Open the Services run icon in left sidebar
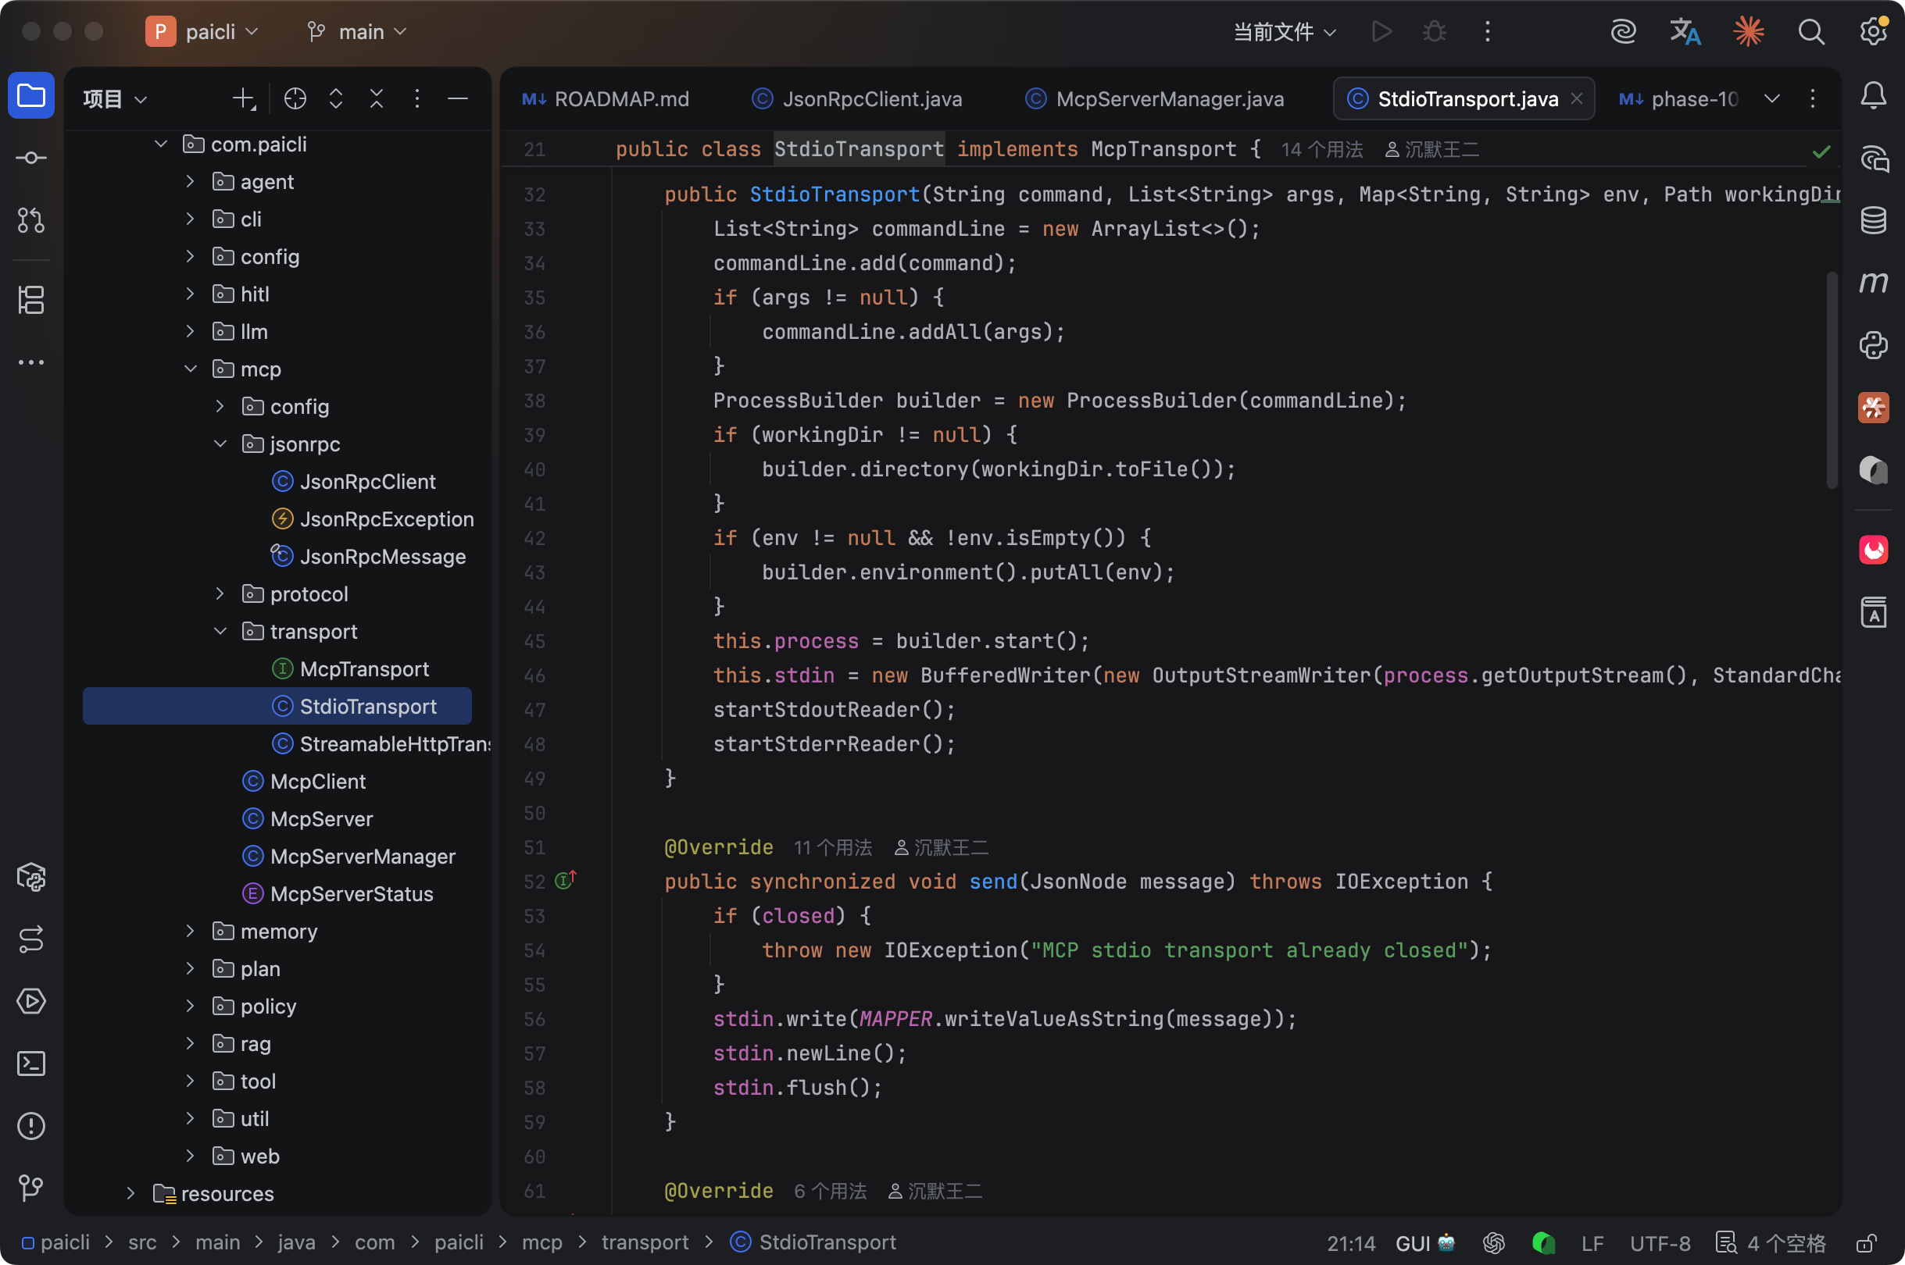This screenshot has width=1905, height=1265. pyautogui.click(x=30, y=1001)
